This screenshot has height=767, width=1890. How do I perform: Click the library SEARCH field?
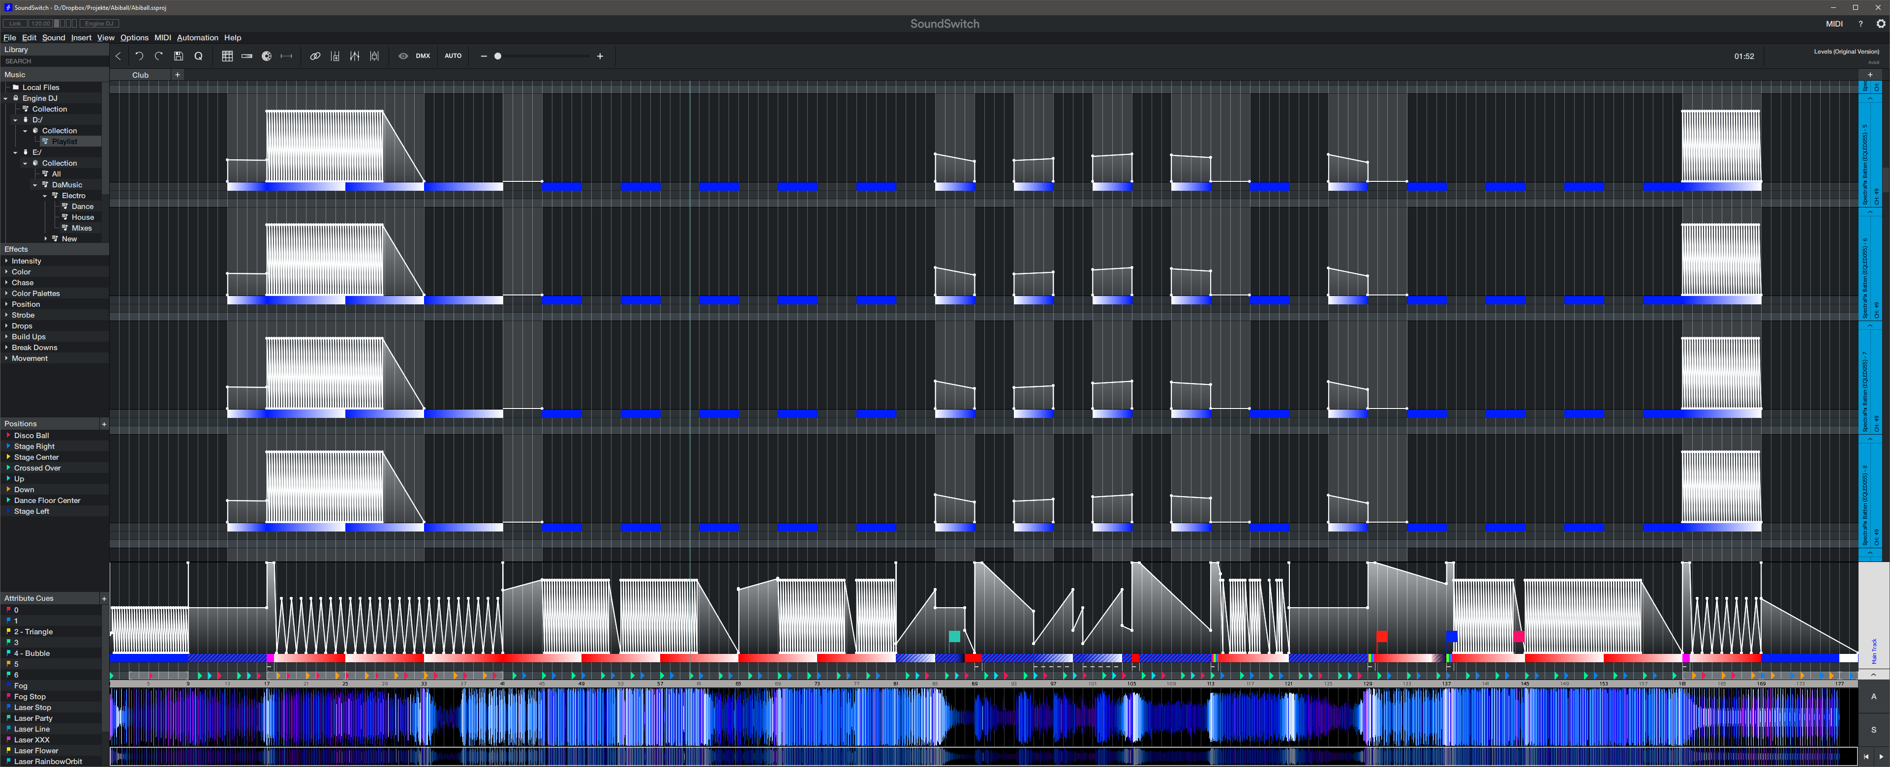tap(54, 61)
